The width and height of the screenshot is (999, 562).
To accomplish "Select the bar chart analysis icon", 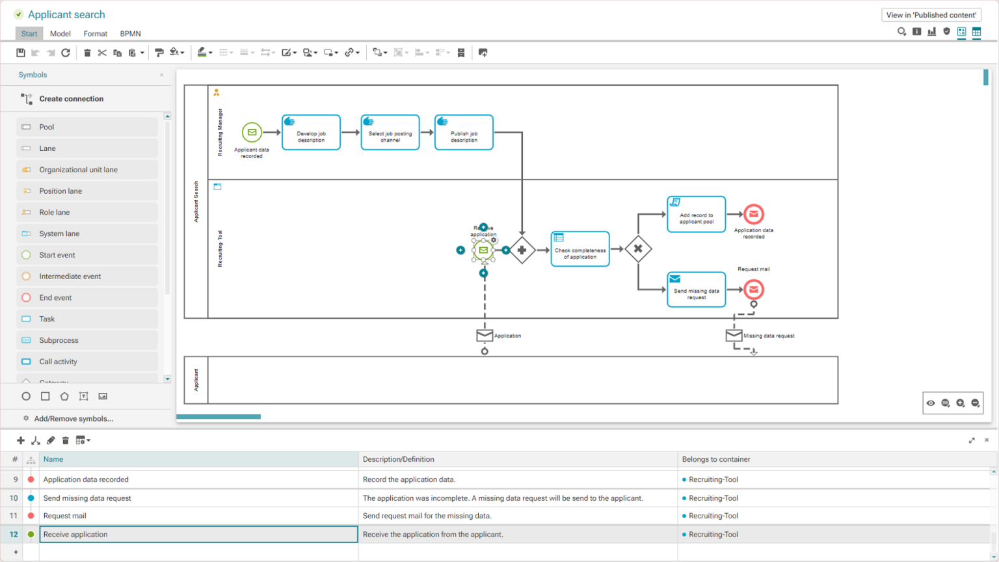I will 933,31.
